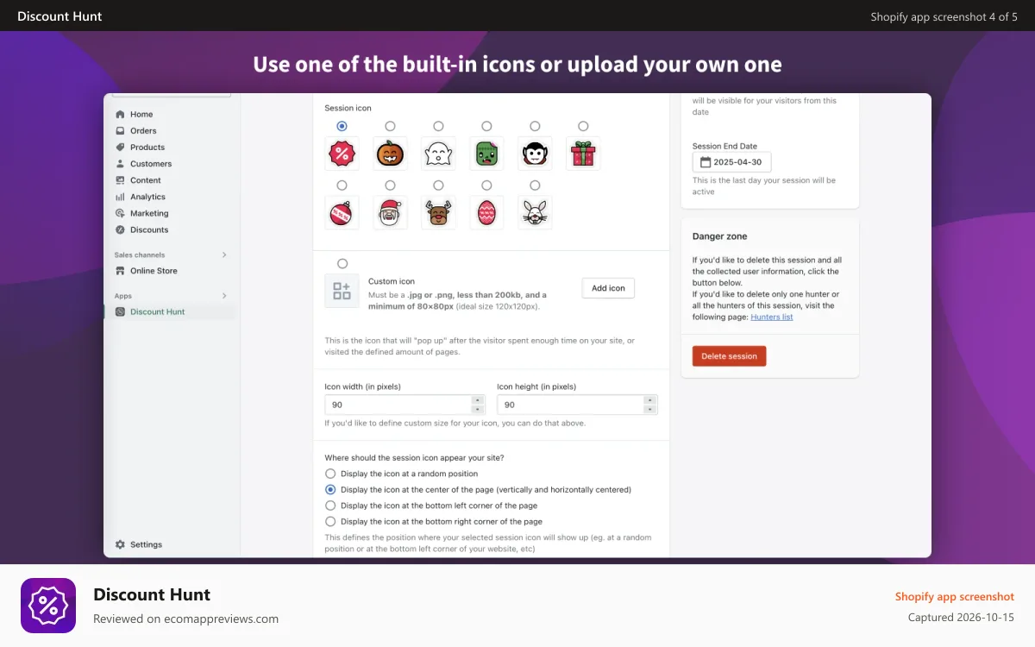Click the Discount Hunt logo in footer
Viewport: 1035px width, 647px height.
pyautogui.click(x=48, y=606)
